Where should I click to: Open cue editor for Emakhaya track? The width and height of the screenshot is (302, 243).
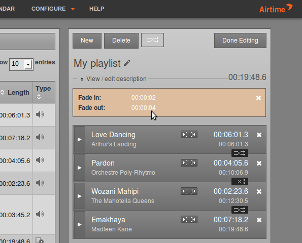click(189, 220)
